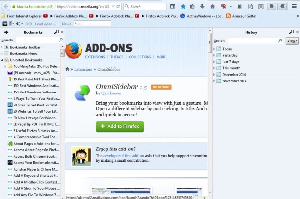Expand the Bookmarks Toolbar tree item
This screenshot has height=199, width=300.
click(x=2, y=47)
